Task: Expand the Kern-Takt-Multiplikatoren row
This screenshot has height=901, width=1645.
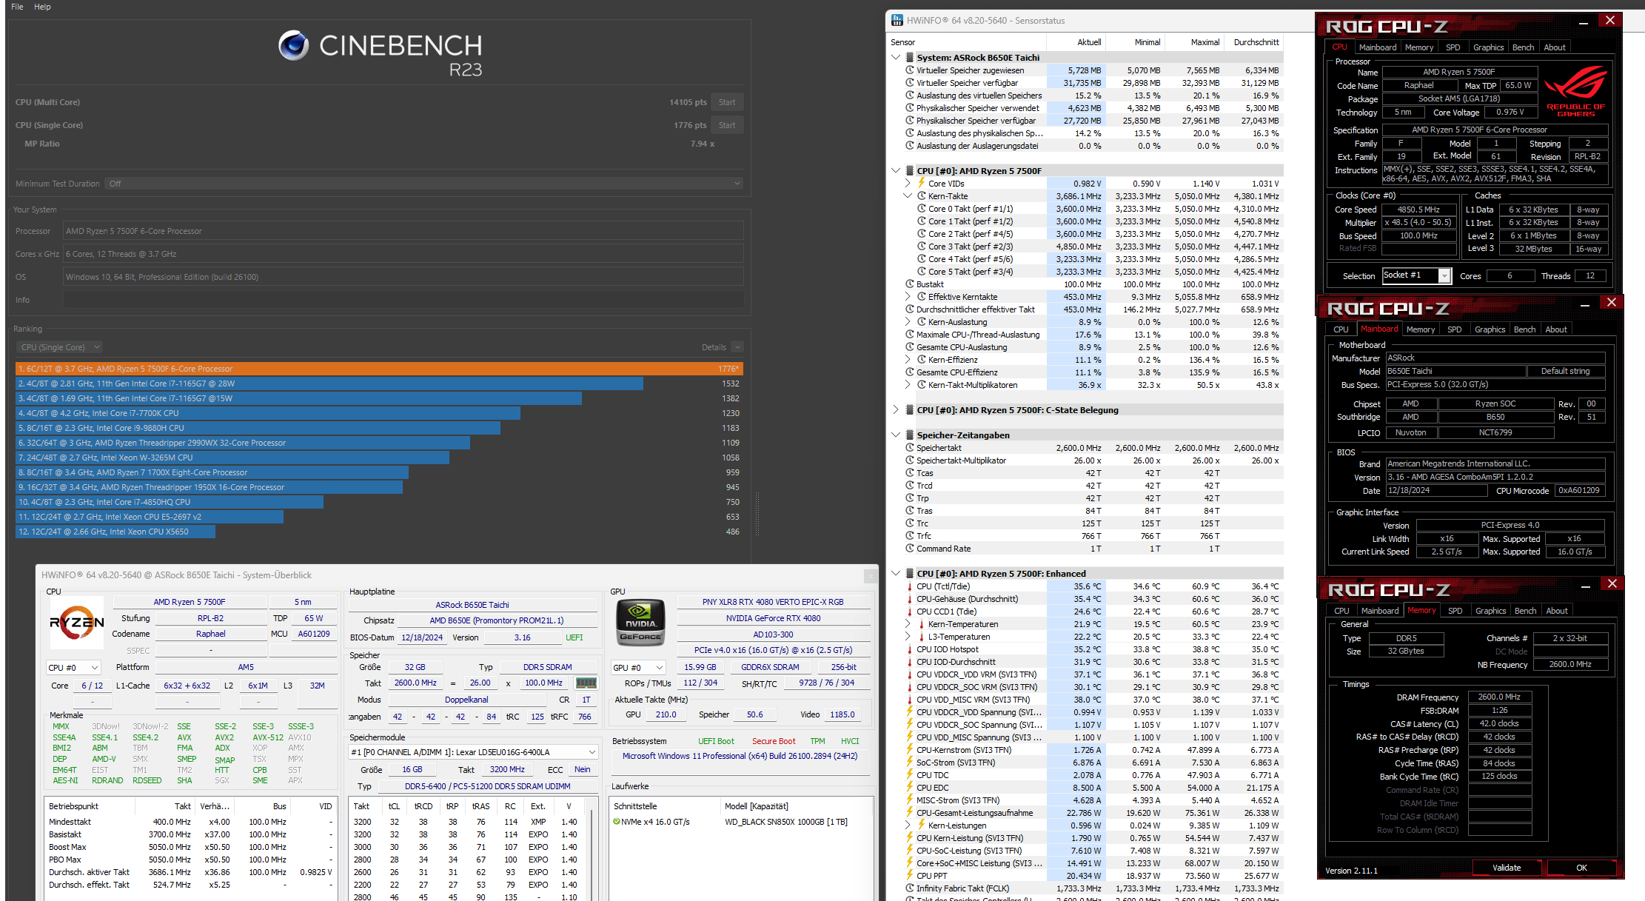Action: click(x=908, y=384)
